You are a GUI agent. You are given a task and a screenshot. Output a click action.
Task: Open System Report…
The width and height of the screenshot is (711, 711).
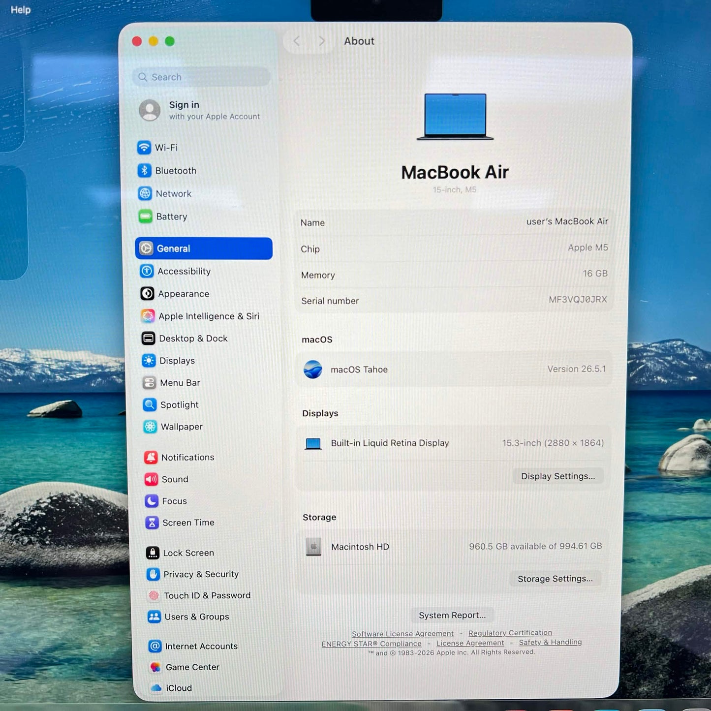click(452, 615)
